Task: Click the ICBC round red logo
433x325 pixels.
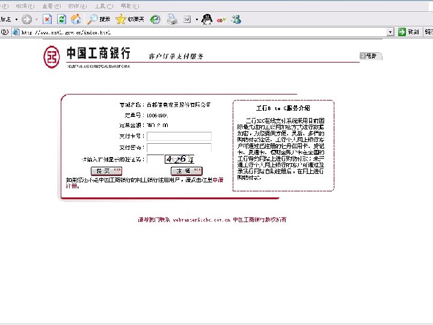Action: tap(51, 57)
